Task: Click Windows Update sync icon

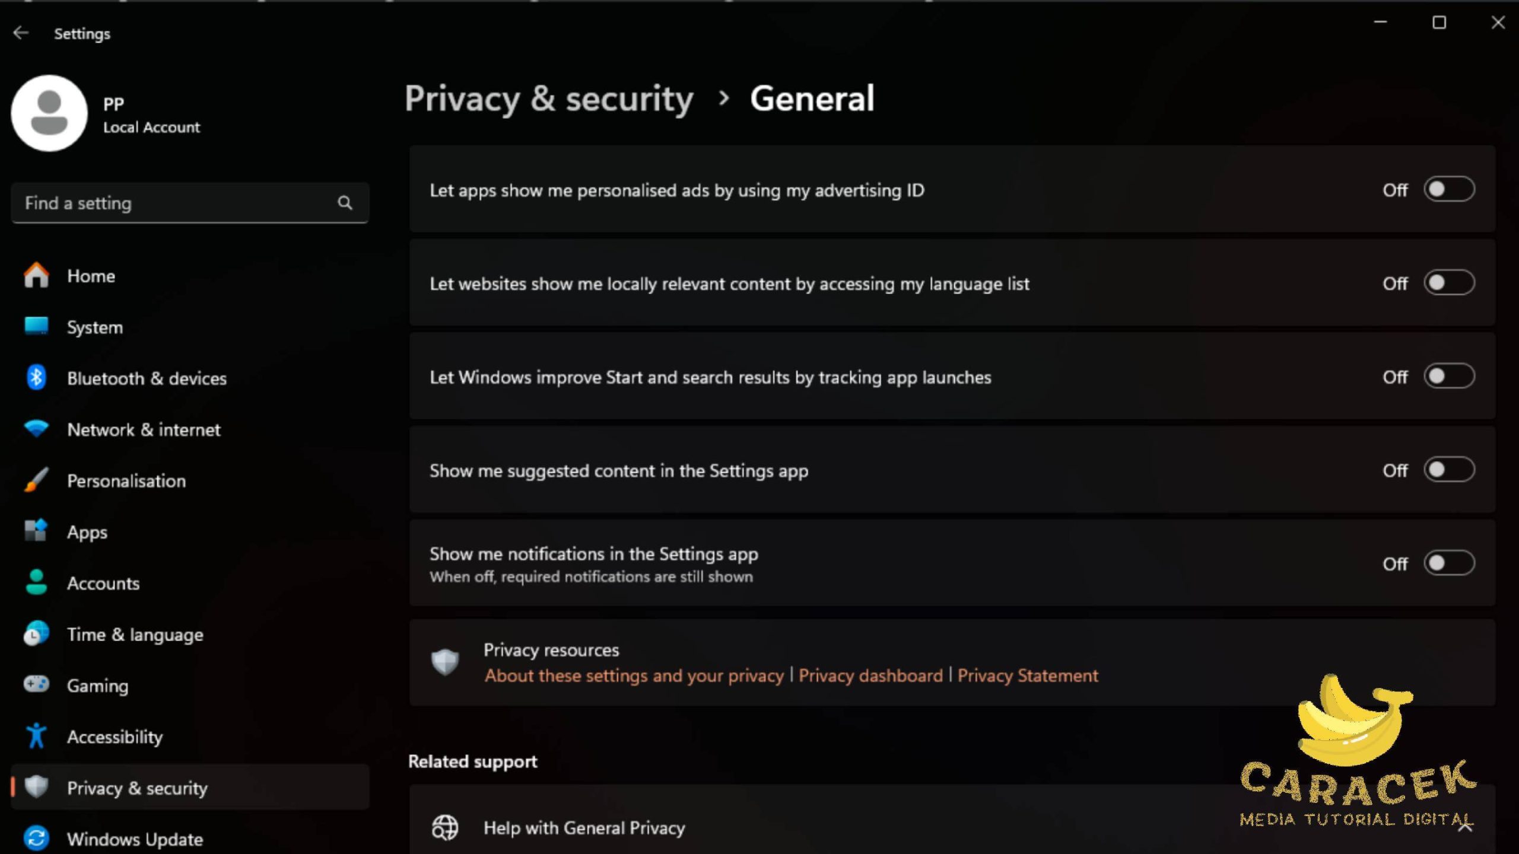Action: pos(36,839)
